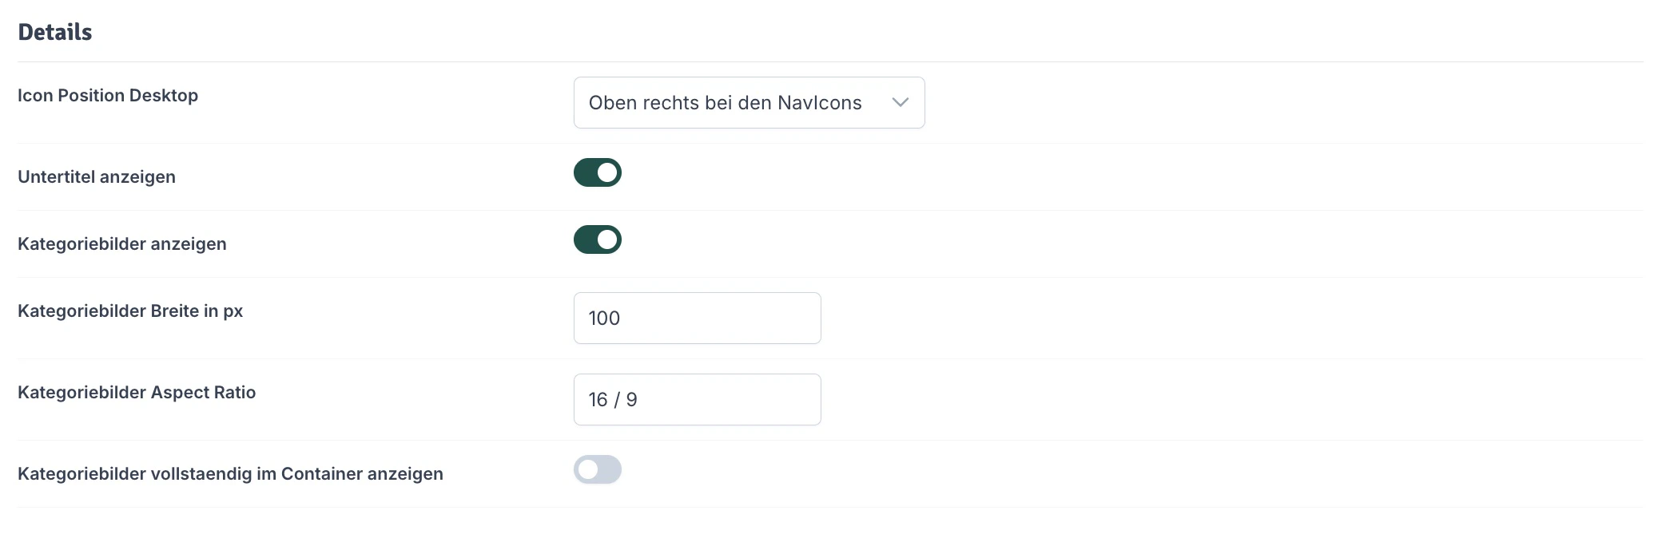
Task: Click the "Kategoriebilder Aspect Ratio" label
Action: (137, 393)
